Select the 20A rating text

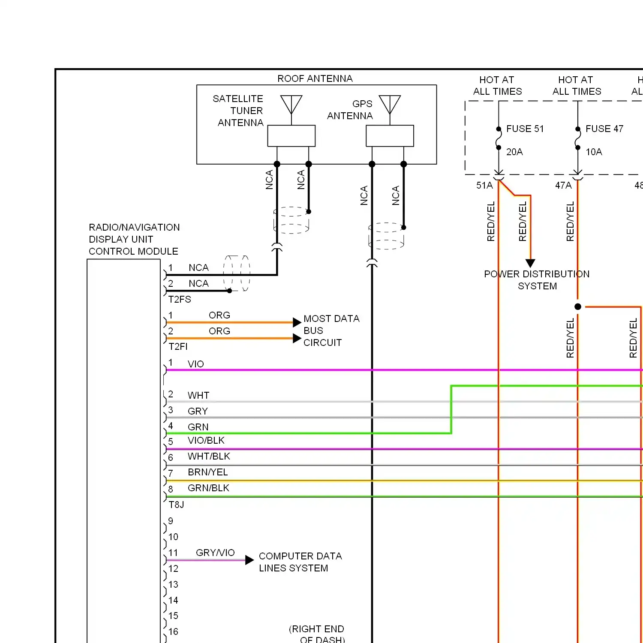[x=514, y=152]
